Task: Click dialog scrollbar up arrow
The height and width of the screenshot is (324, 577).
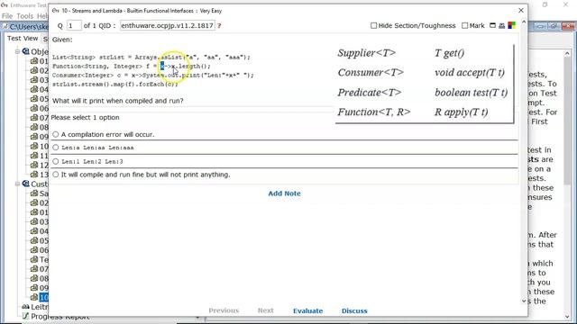Action: pos(524,22)
